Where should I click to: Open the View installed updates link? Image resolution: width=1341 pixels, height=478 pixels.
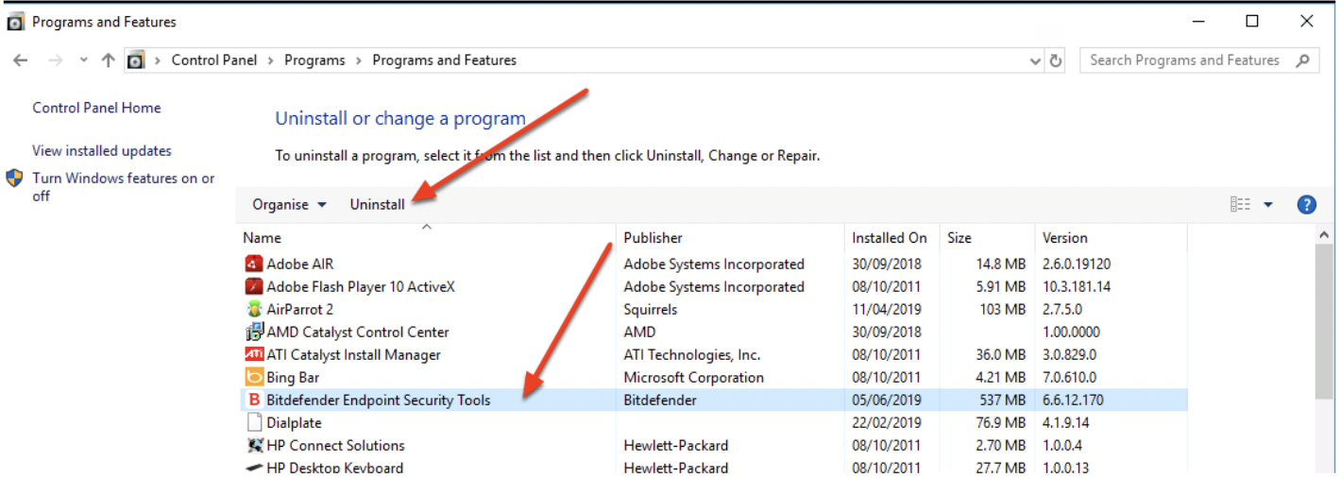click(102, 151)
